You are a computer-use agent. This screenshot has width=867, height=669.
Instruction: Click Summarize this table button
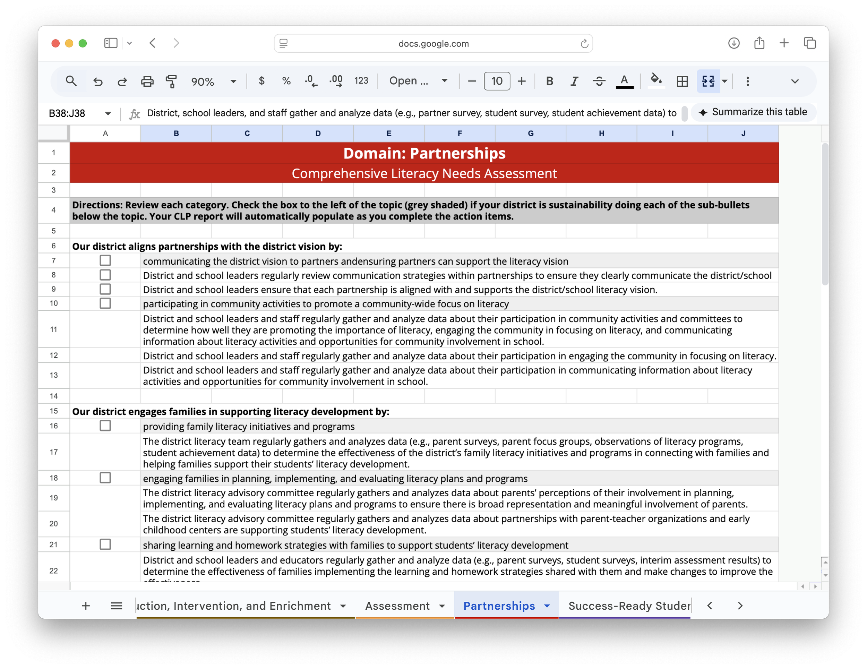(754, 112)
